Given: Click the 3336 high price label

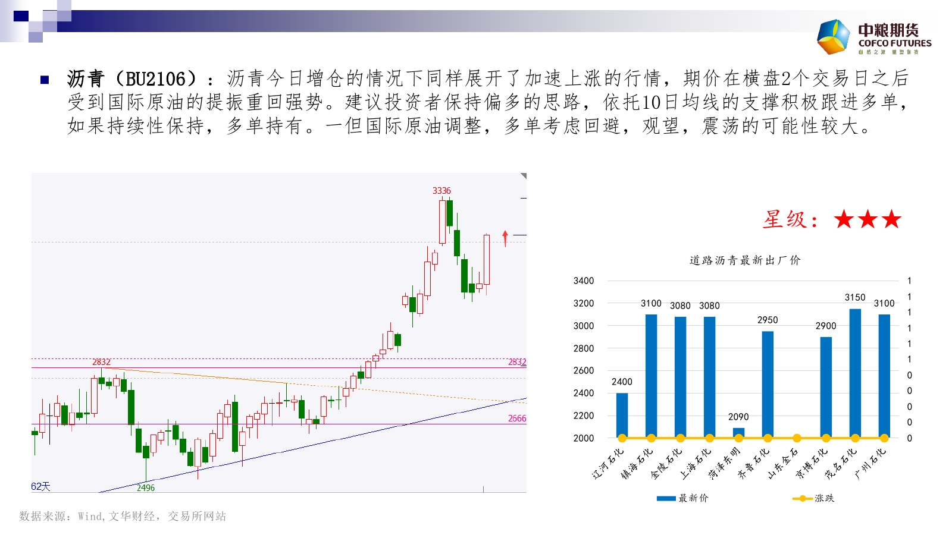Looking at the screenshot, I should point(441,191).
